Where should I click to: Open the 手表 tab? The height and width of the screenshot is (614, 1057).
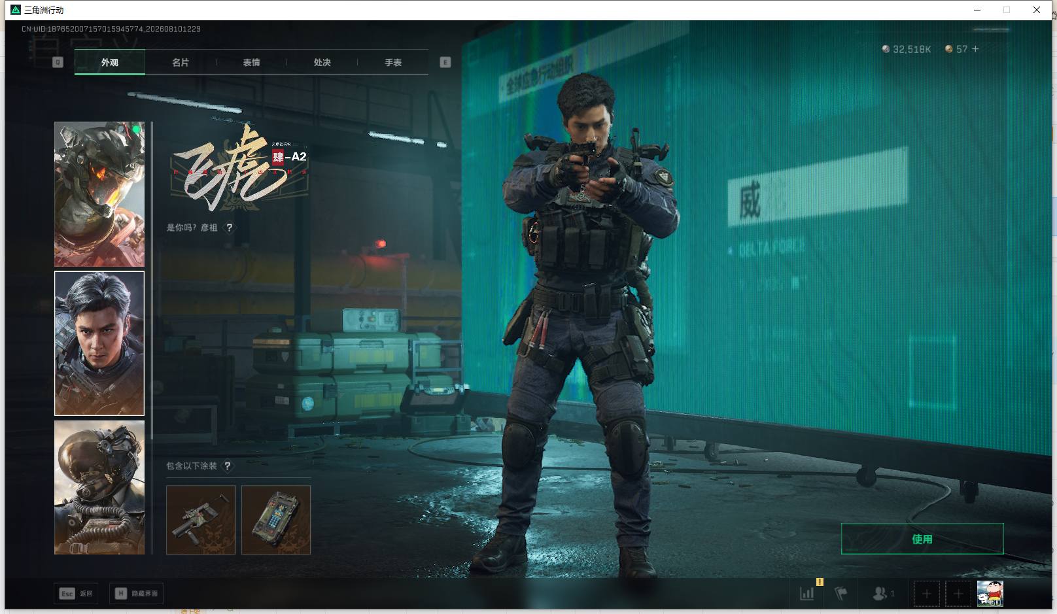coord(393,62)
